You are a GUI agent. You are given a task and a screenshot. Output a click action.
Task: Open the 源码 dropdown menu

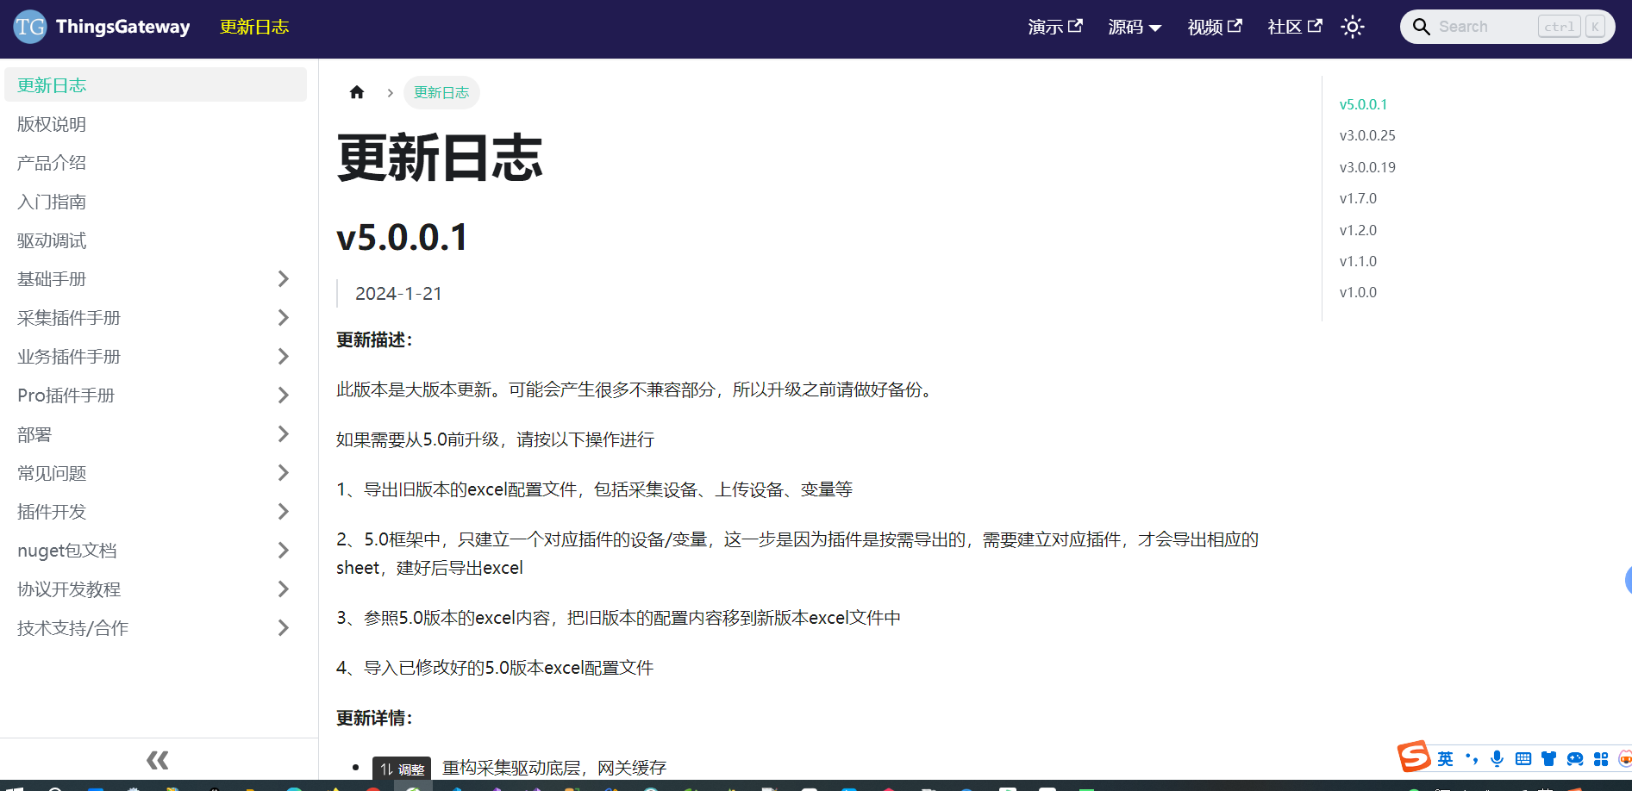point(1135,27)
